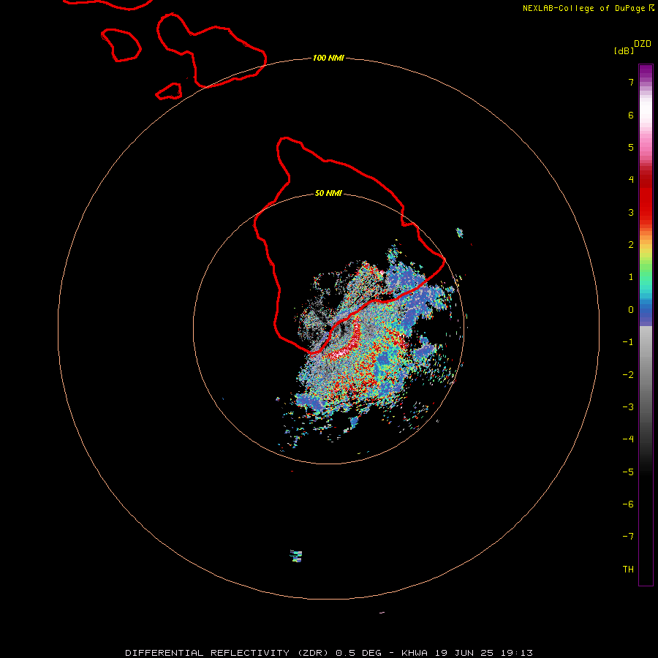The width and height of the screenshot is (658, 658).
Task: Click the red section of the color bar
Action: pos(646,195)
